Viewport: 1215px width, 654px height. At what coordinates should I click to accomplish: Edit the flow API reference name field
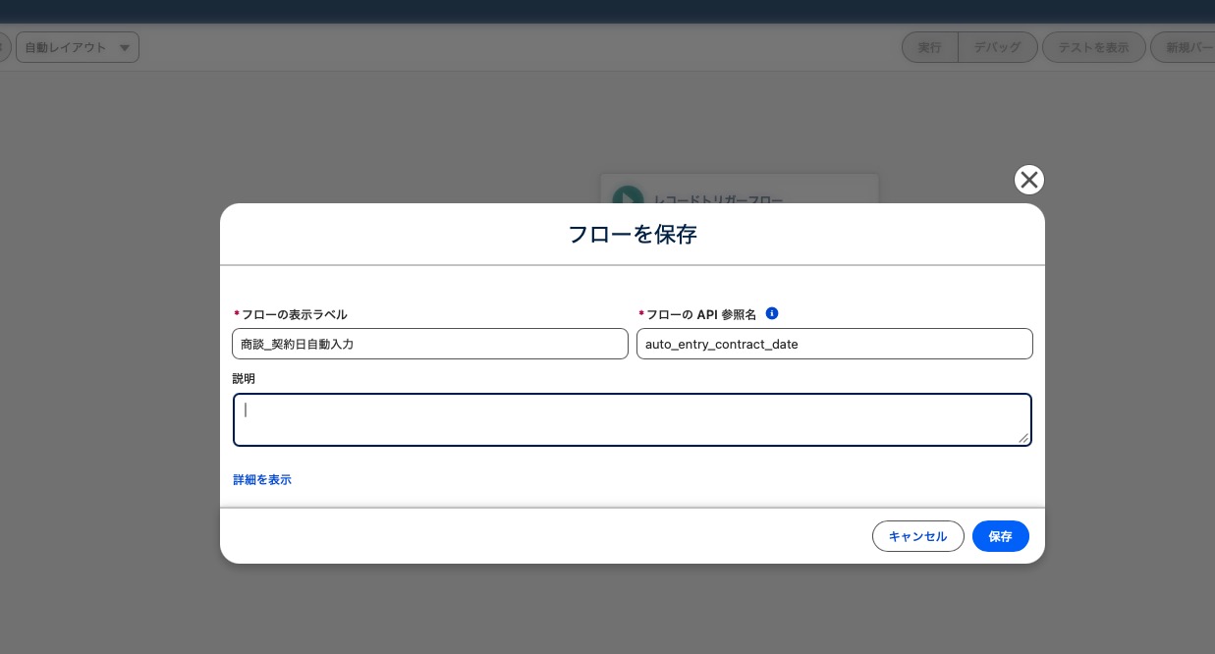point(835,344)
